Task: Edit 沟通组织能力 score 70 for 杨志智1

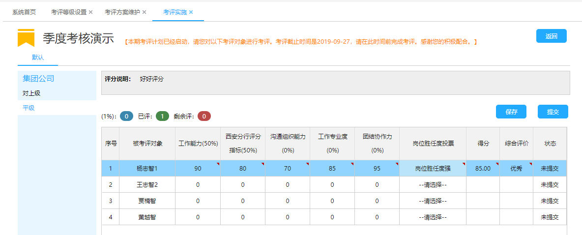Action: tap(288, 169)
